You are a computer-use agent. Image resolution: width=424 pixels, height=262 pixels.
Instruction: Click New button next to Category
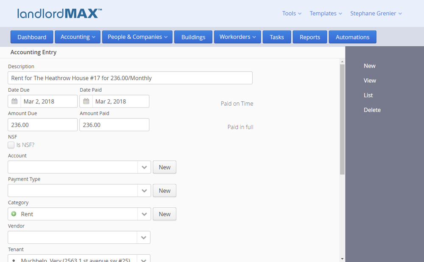(165, 214)
